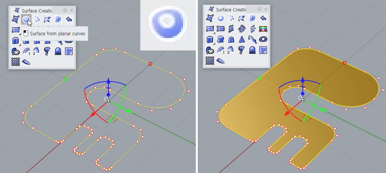Close the Surface Creation panel in wireframe view
386x173 pixels.
click(71, 10)
